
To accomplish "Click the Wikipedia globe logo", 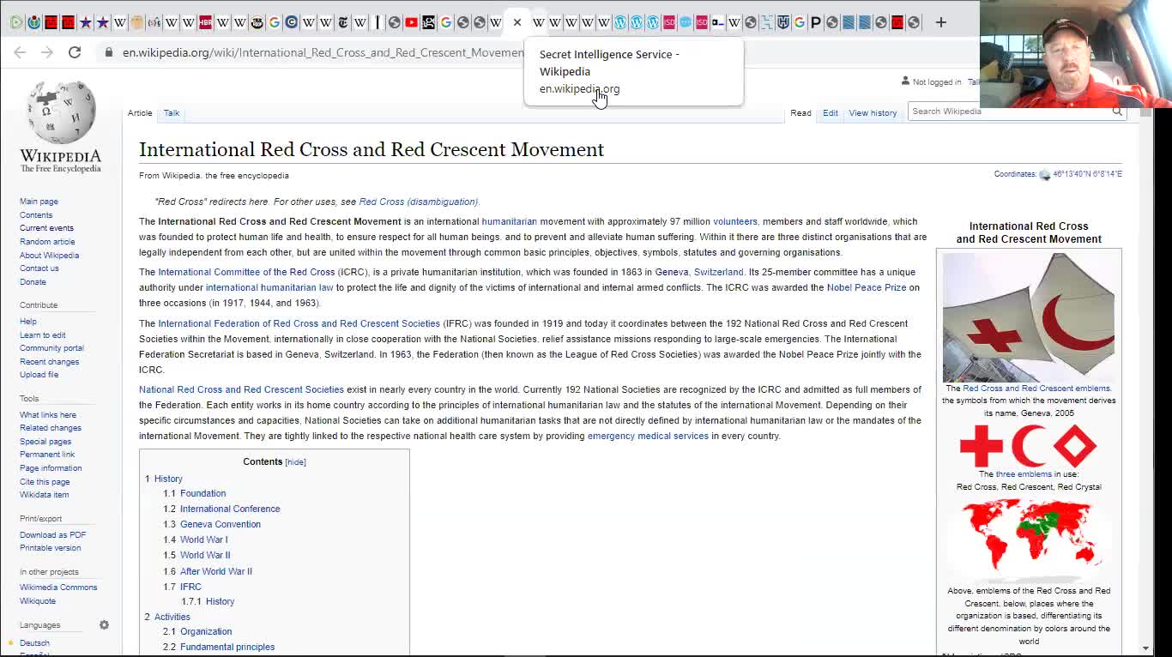I will 61,126.
